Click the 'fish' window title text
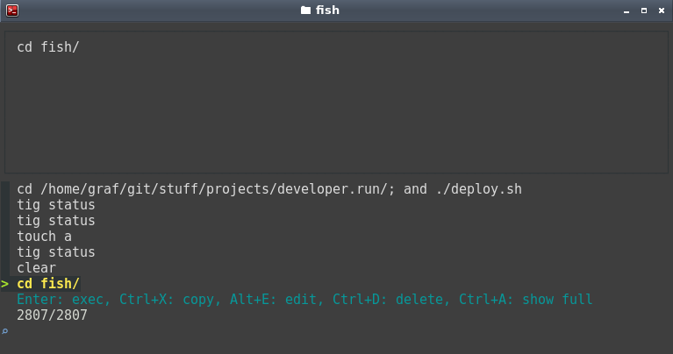673x354 pixels. (327, 11)
